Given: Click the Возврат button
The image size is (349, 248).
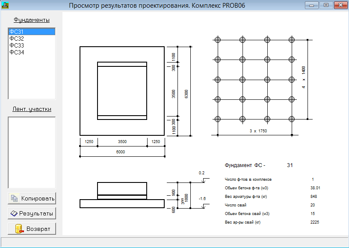Looking at the screenshot, I should (x=32, y=229).
